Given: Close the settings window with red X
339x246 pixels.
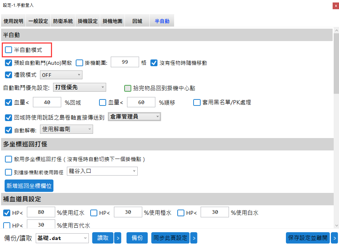Looking at the screenshot, I should click(x=335, y=6).
